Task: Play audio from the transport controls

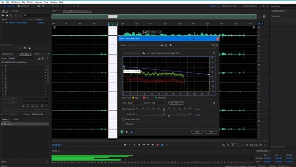Action: (129, 145)
